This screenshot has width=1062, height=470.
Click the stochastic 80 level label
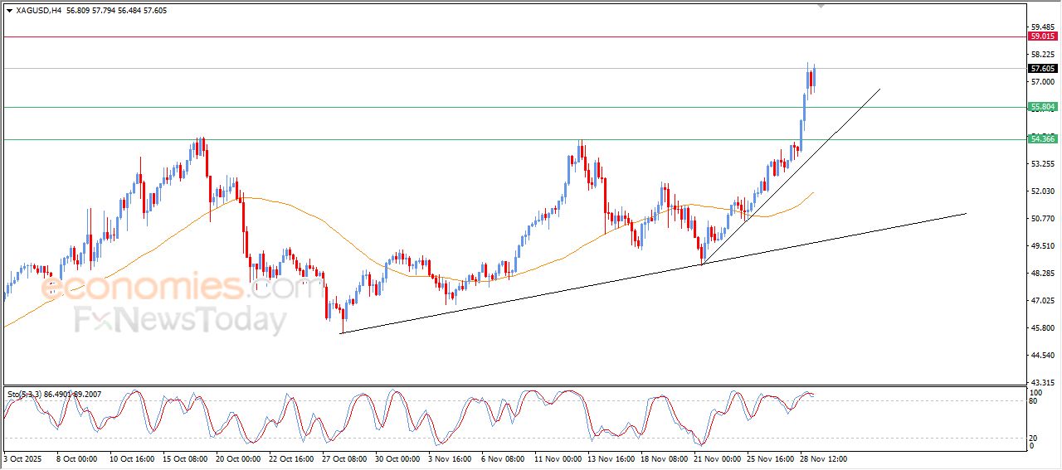[1033, 401]
